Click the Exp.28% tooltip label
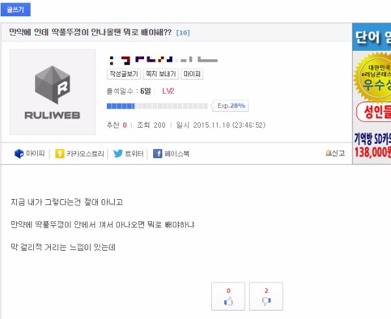Viewport: 391px width, 319px height. click(231, 106)
